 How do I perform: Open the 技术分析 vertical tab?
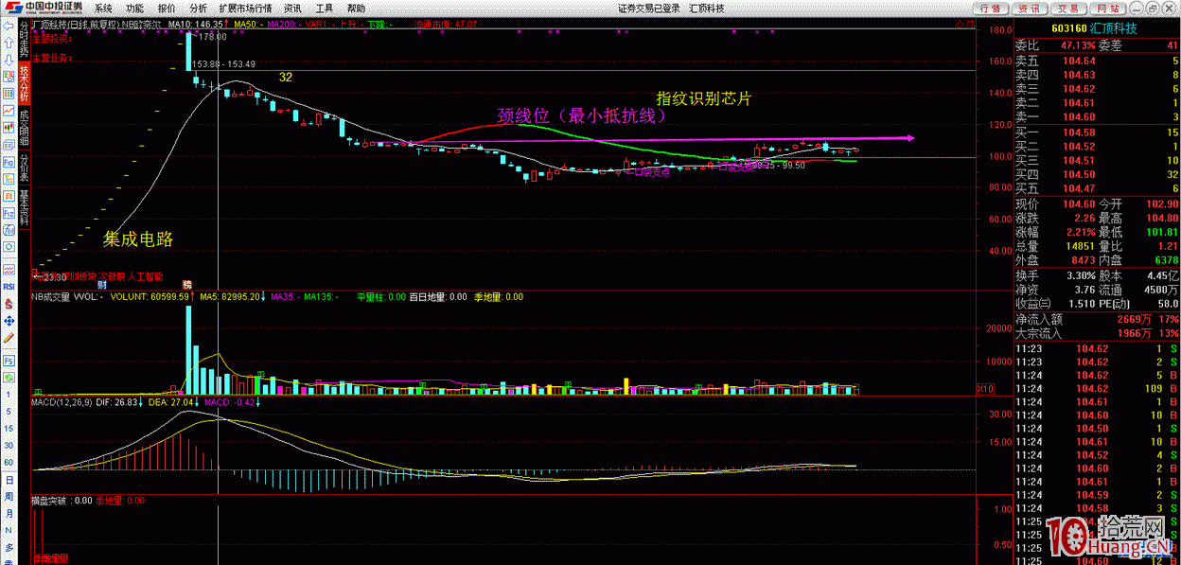click(24, 82)
